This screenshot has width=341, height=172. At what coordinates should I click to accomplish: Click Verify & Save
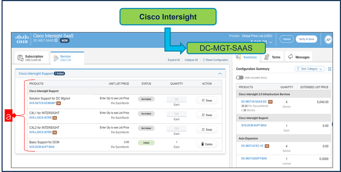tap(306, 39)
